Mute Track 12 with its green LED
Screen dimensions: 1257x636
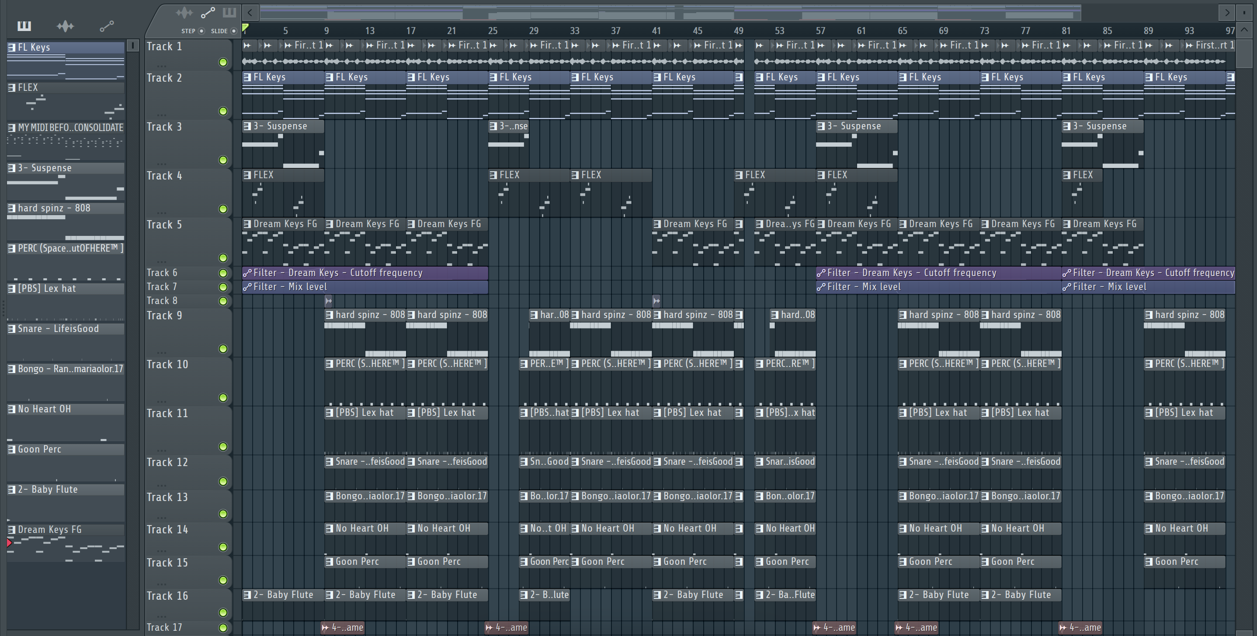(223, 481)
